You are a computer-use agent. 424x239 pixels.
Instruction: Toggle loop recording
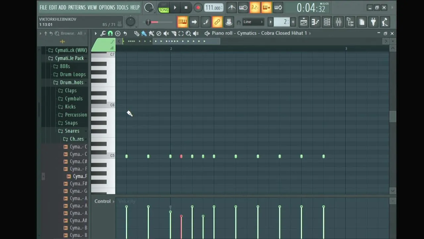pyautogui.click(x=278, y=7)
